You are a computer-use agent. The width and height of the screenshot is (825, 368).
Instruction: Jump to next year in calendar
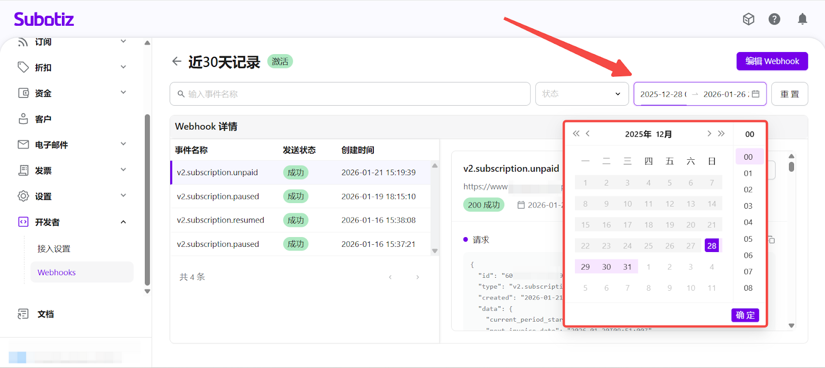(x=721, y=133)
